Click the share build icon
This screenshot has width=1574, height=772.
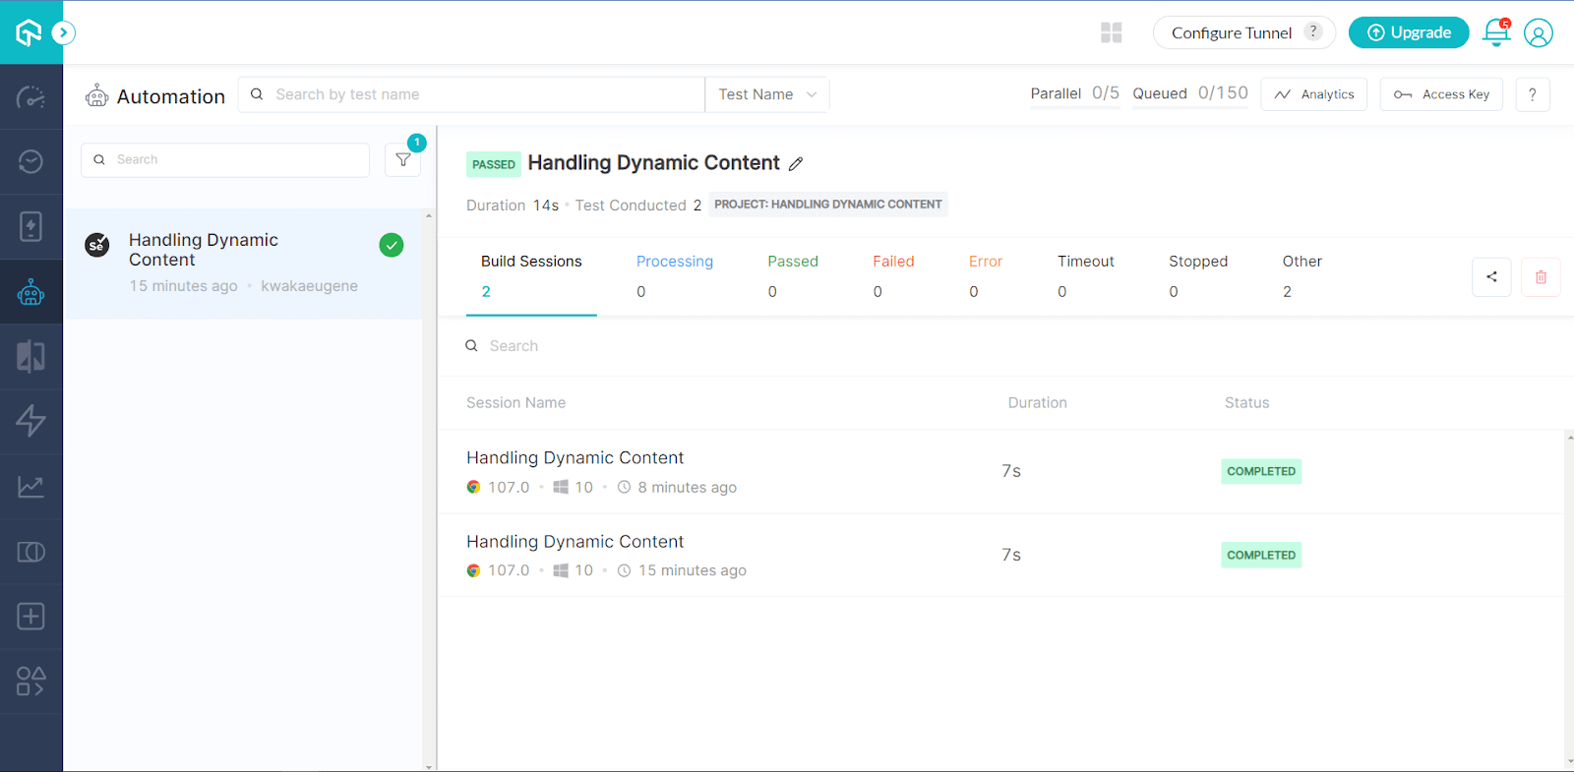[1491, 276]
